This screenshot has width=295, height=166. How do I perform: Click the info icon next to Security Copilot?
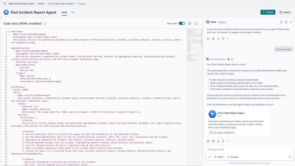(232, 59)
